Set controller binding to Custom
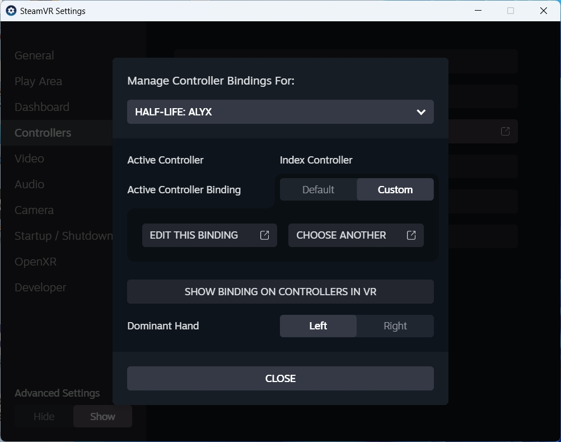Screen dimensions: 561x442 (395, 189)
